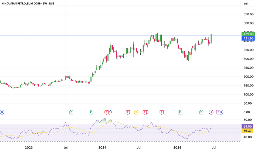Image resolution: width=256 pixels, height=151 pixels.
Task: Click the blue 431.95 horizontal line price label
Action: pyautogui.click(x=248, y=38)
